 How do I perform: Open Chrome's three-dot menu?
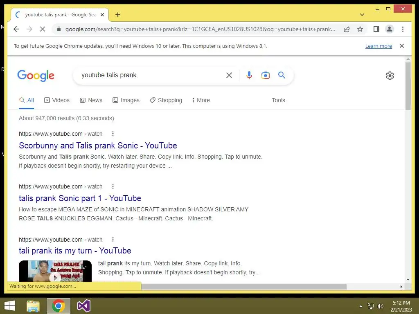point(403,29)
